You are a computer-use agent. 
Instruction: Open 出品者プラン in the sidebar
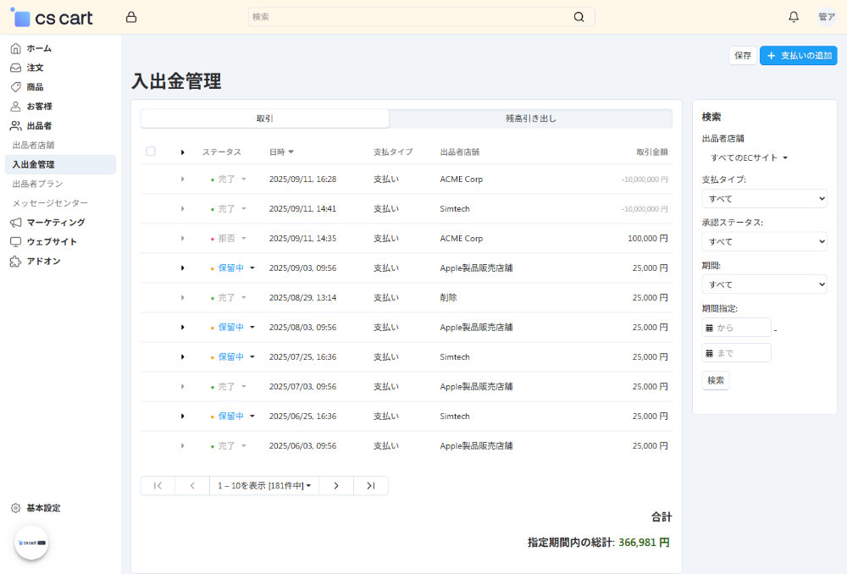pos(37,184)
